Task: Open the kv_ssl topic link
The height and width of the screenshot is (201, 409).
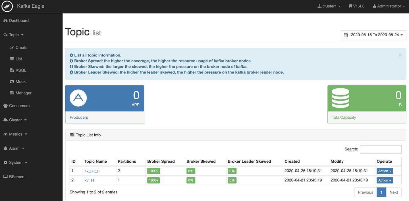Action: 90,180
